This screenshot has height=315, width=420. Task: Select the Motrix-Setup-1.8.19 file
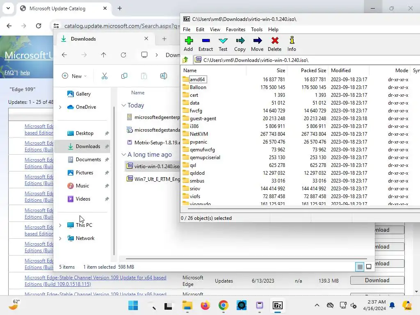click(153, 142)
